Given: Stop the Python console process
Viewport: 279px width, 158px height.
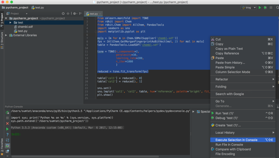Looking at the screenshot, I should [7, 118].
